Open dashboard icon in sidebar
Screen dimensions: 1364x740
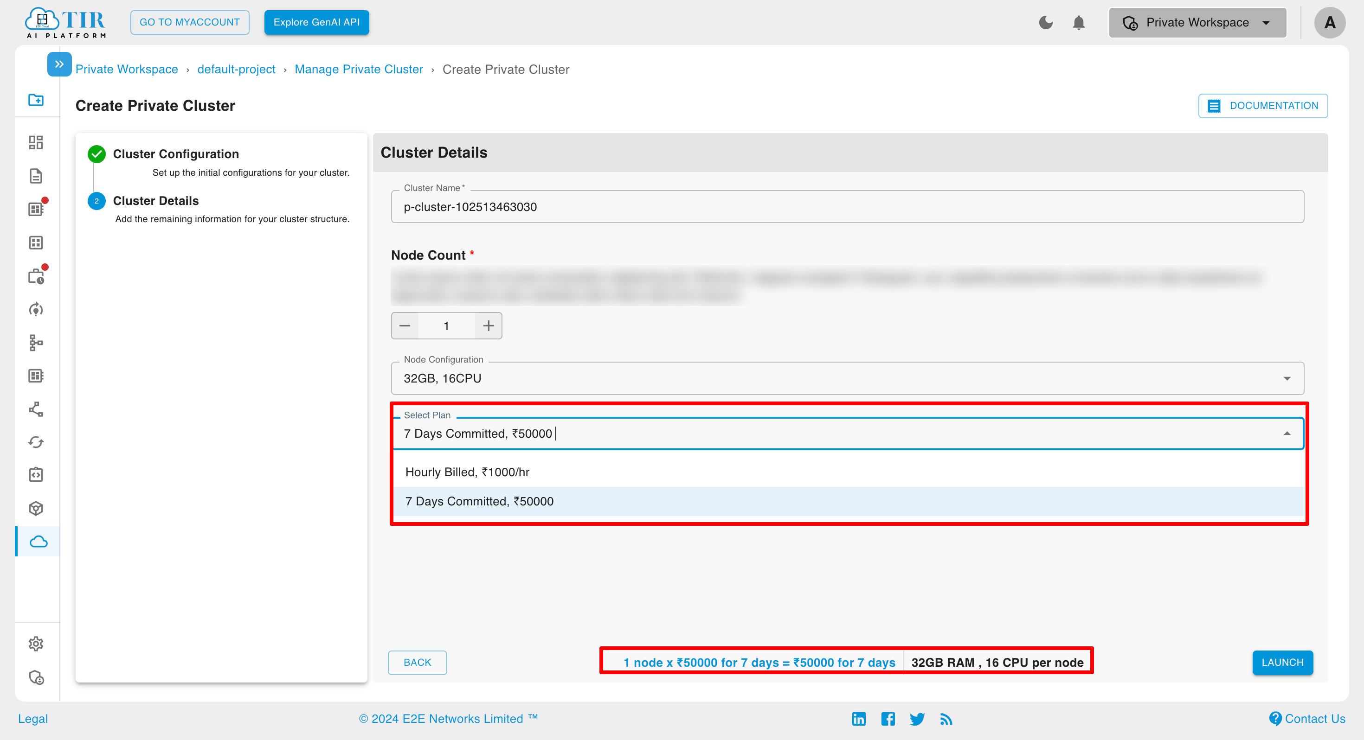coord(36,142)
